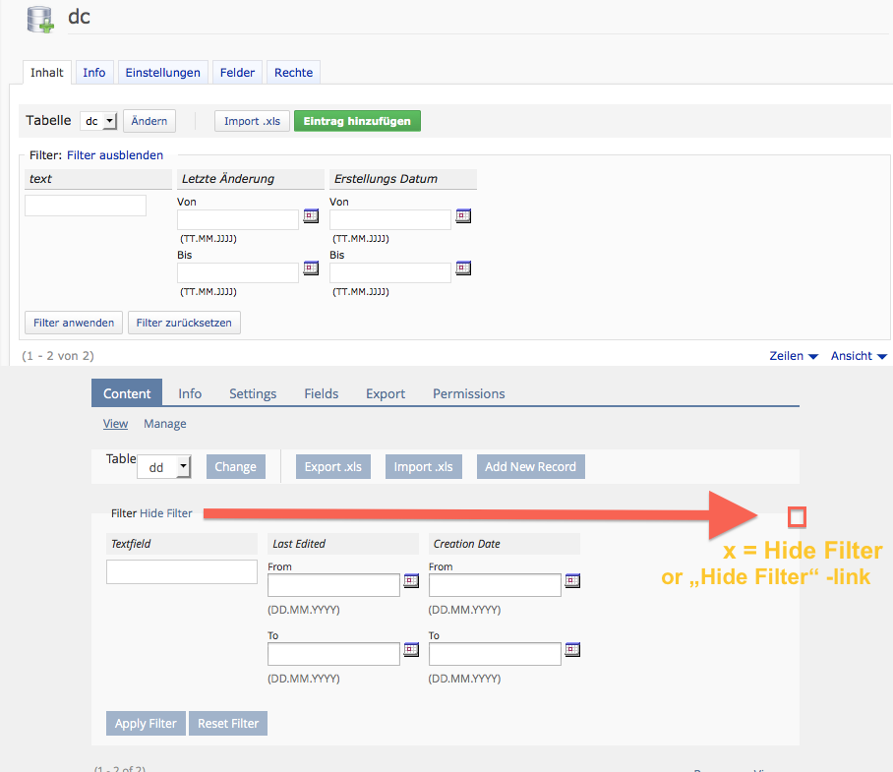Click the green Eintrag hinzufügen button
Viewport: 893px width, 772px height.
point(358,121)
